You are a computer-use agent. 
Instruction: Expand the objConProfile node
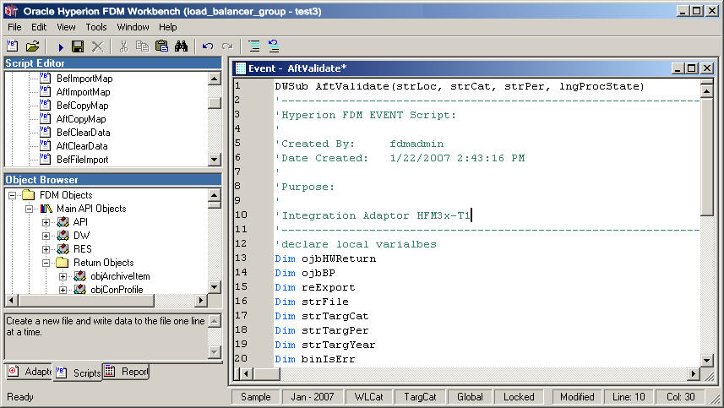(x=63, y=290)
